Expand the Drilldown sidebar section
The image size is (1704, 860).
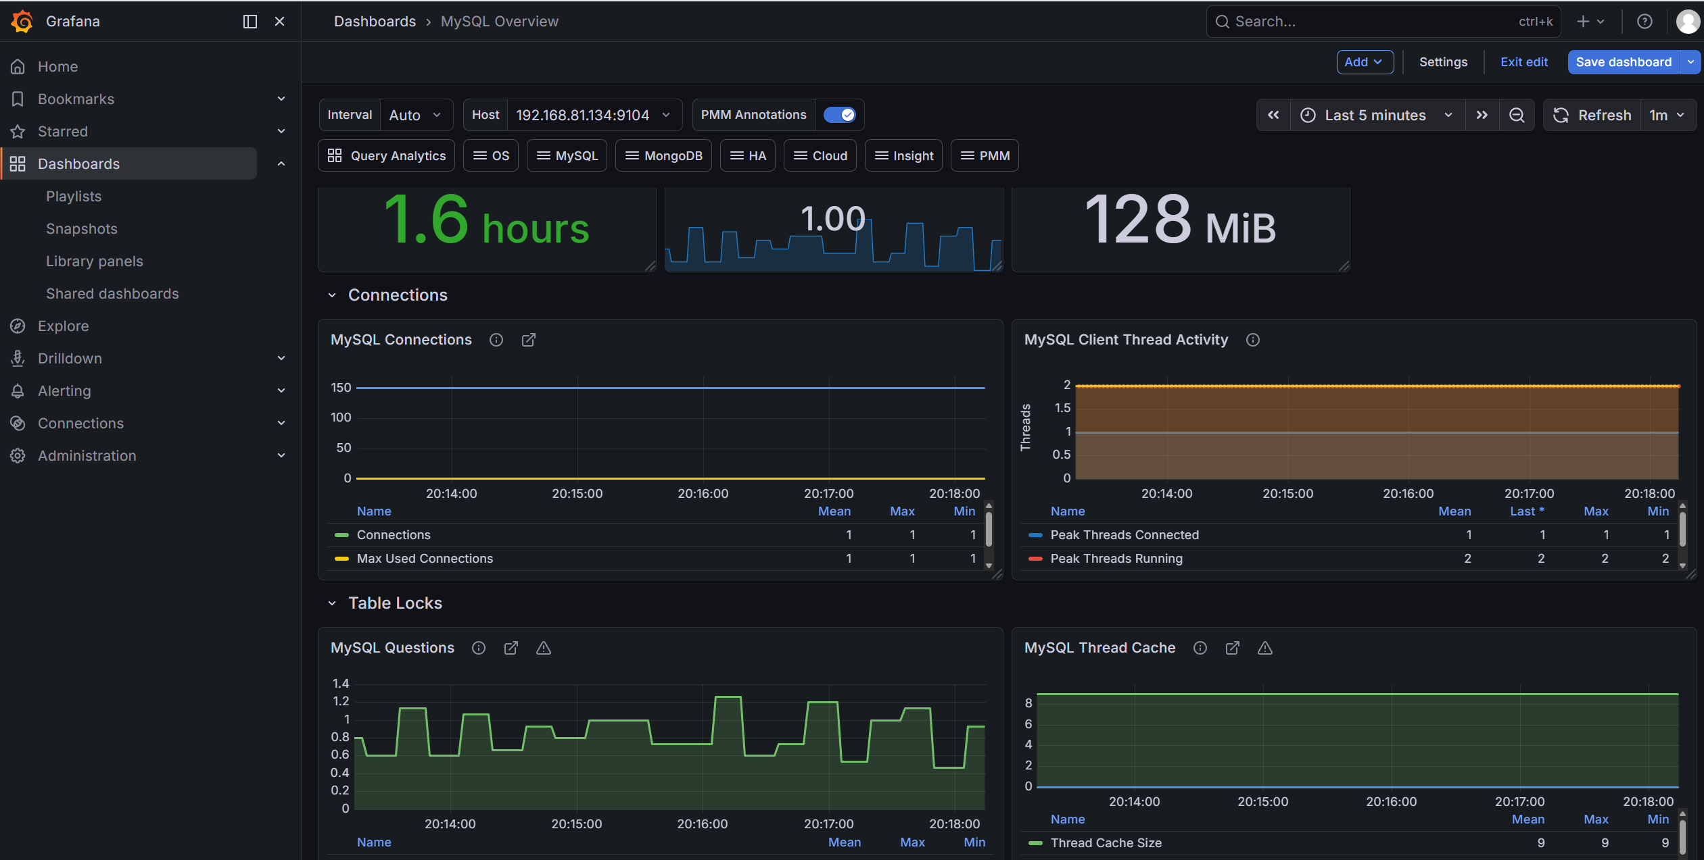pos(281,358)
